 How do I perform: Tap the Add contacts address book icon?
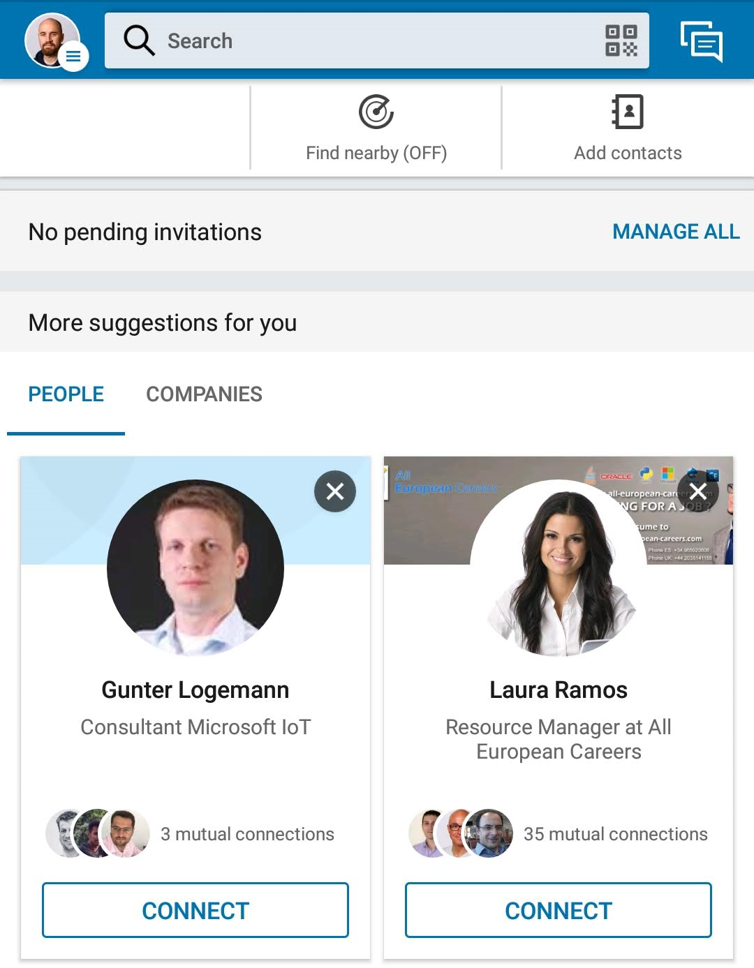pos(628,112)
